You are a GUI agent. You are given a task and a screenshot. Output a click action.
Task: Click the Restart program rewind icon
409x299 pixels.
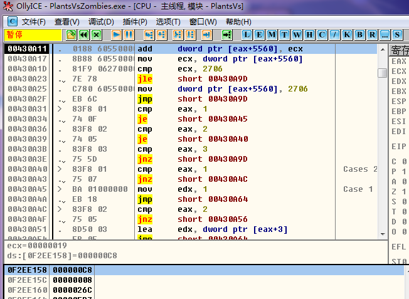83,34
